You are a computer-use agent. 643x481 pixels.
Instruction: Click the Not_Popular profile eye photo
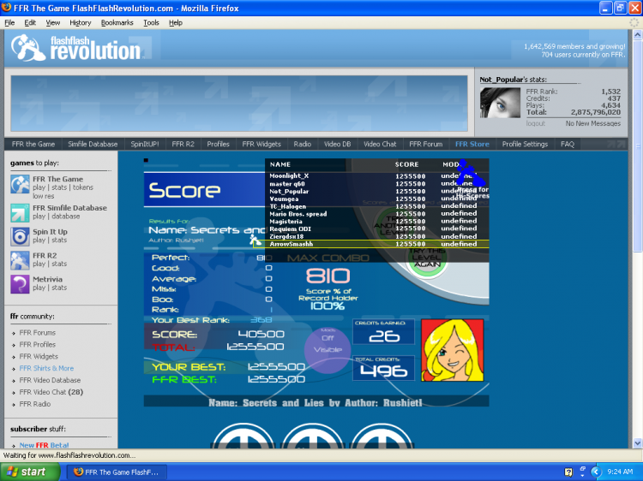(500, 103)
